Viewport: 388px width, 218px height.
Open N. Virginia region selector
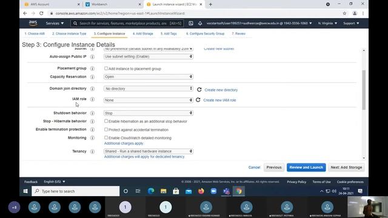click(x=327, y=23)
